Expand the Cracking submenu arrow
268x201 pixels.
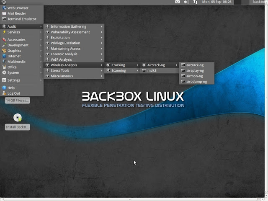[138, 65]
